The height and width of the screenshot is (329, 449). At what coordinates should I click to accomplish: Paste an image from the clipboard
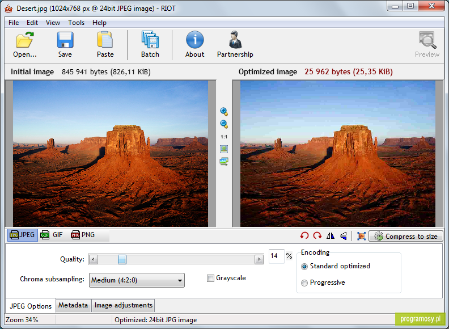105,44
